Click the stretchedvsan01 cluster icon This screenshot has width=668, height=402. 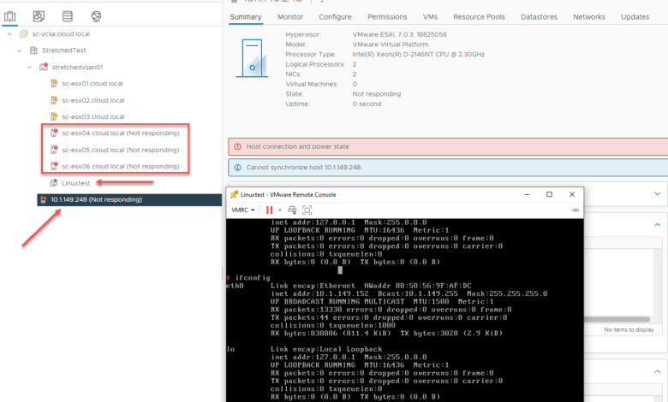(44, 67)
